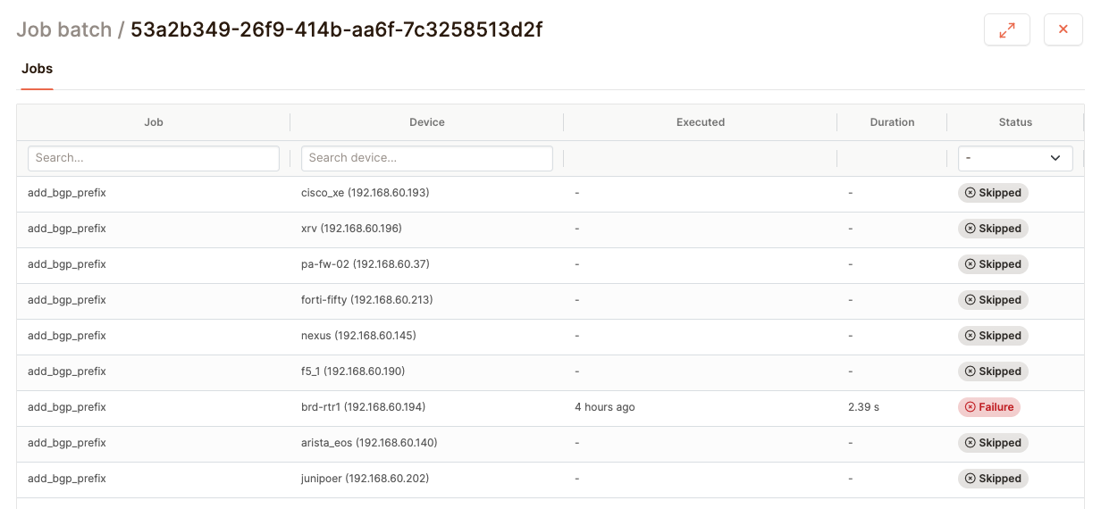Click the expand fullscreen icon button
1101x509 pixels.
click(1007, 29)
